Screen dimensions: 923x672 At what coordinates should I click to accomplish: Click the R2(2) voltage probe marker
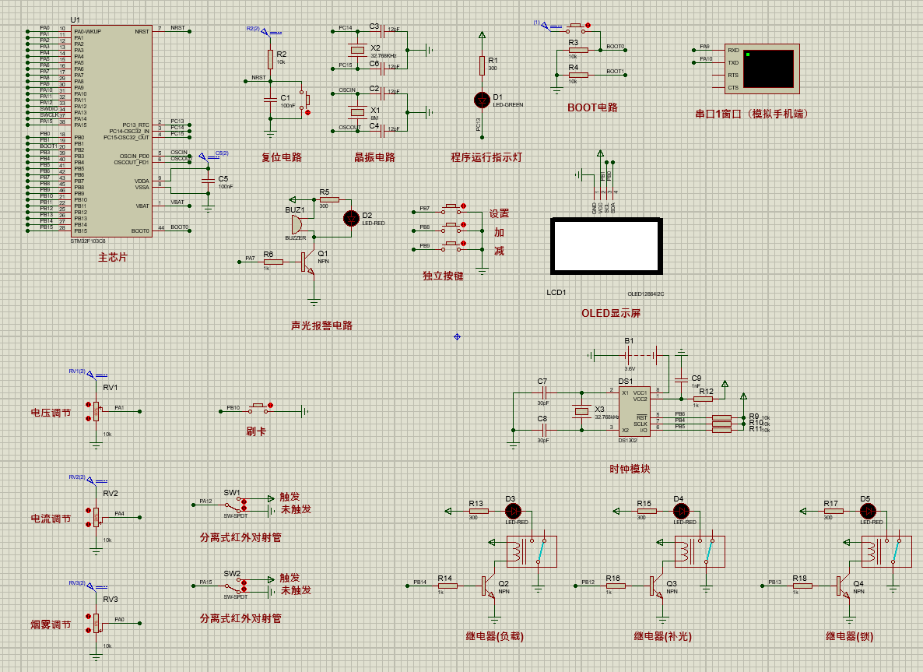[x=266, y=33]
